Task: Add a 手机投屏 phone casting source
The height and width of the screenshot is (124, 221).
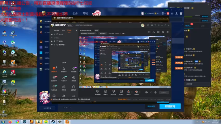Action: [x=113, y=93]
